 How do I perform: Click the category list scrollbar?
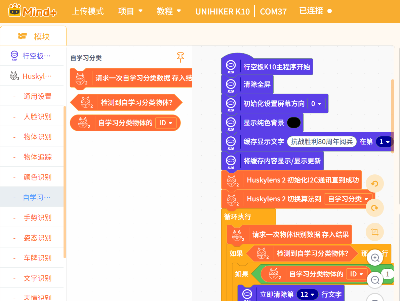click(65, 182)
